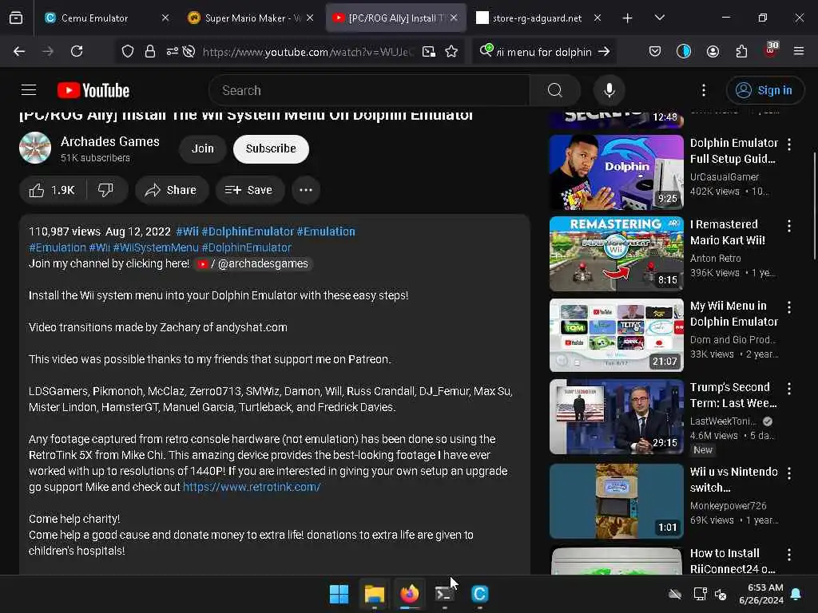
Task: Switch to the Cemu Emulator tab
Action: click(107, 18)
